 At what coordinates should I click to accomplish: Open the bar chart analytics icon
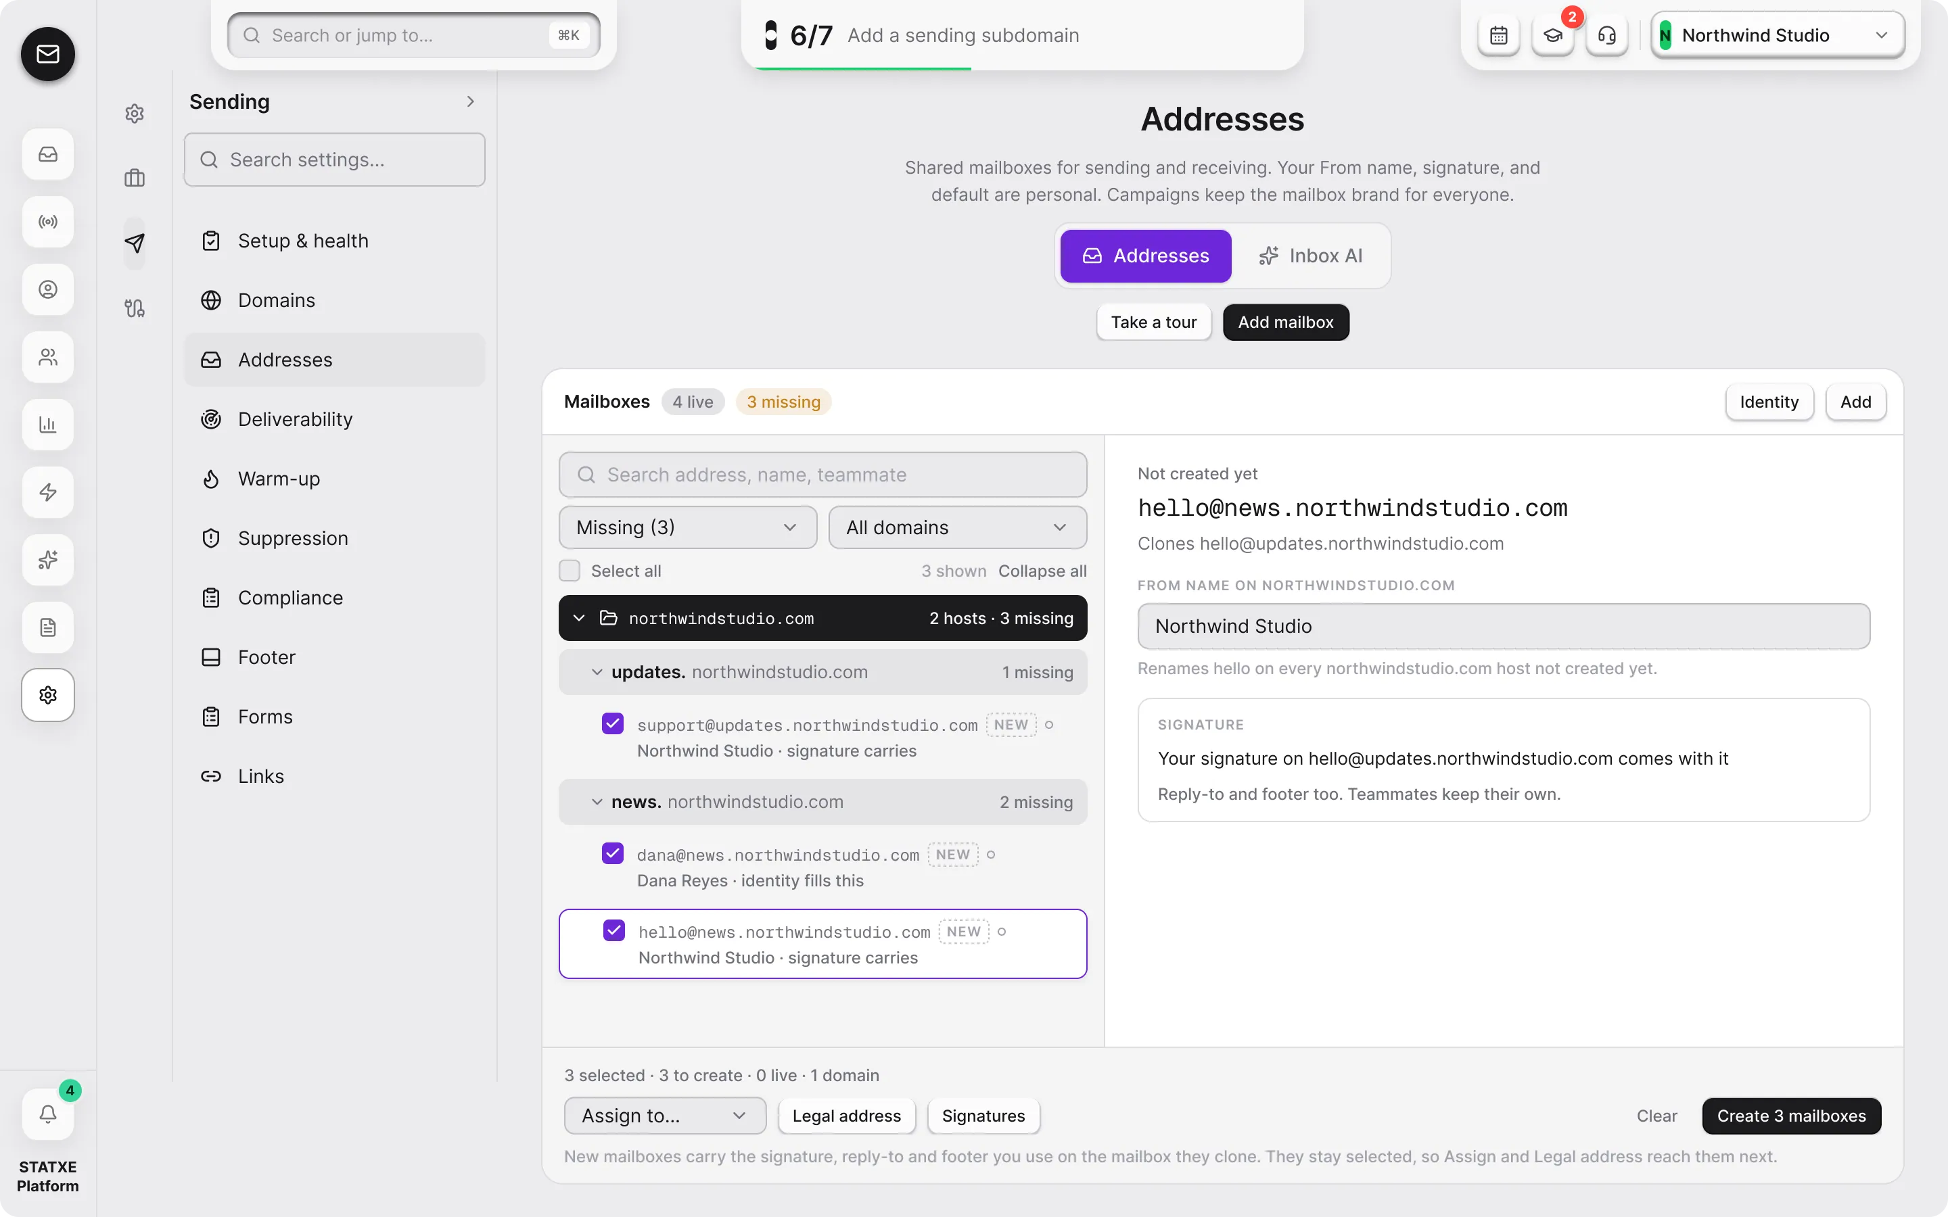coord(47,424)
